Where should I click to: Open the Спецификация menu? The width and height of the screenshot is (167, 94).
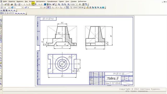[x=52, y=2]
